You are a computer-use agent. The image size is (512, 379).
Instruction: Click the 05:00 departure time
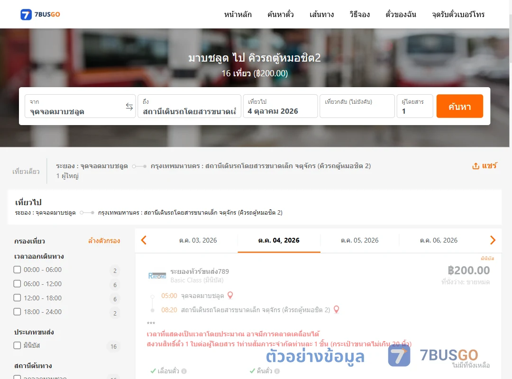click(x=169, y=296)
